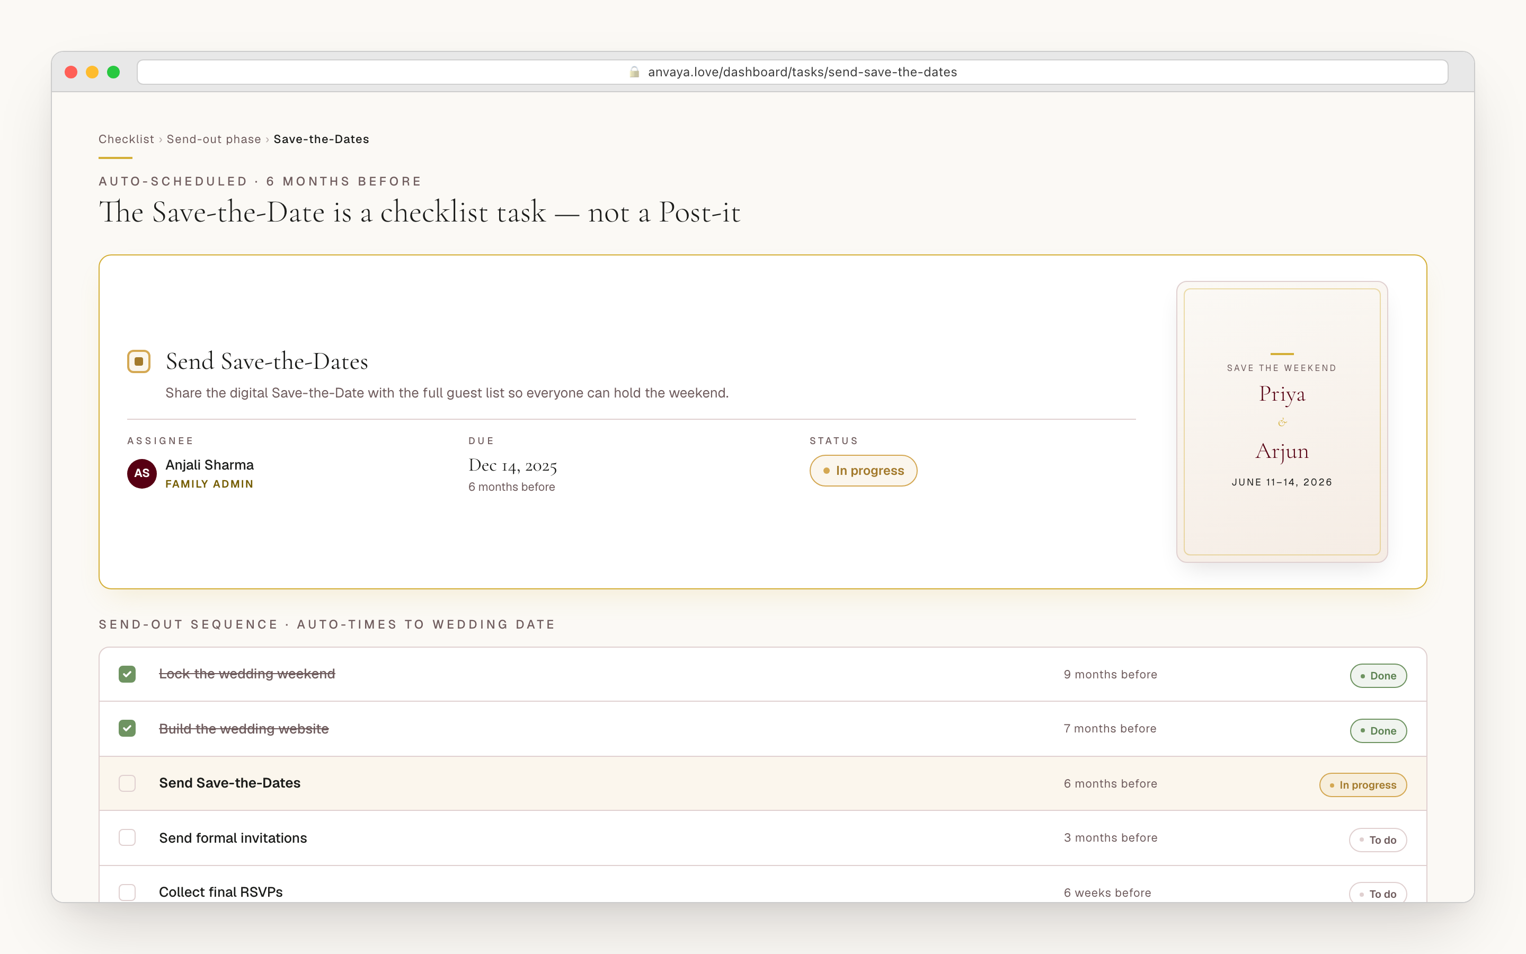Click the Done badge for Build the wedding website
The height and width of the screenshot is (954, 1526).
pyautogui.click(x=1379, y=731)
